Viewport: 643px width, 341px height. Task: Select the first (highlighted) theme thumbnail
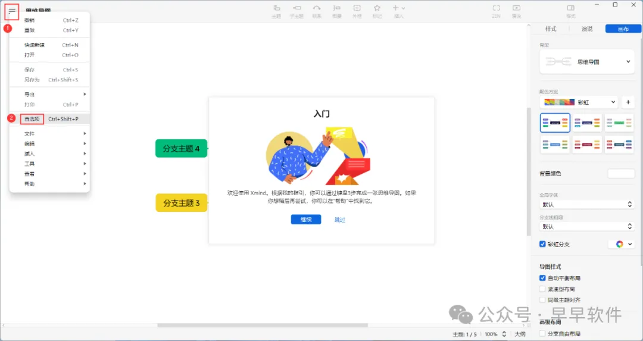coord(555,123)
